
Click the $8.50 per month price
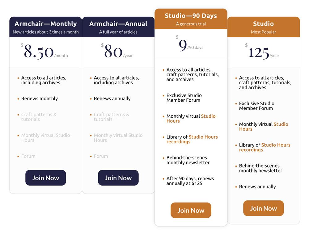click(x=44, y=52)
